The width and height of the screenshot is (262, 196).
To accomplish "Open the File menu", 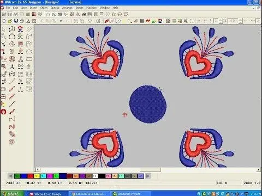I will point(8,8).
